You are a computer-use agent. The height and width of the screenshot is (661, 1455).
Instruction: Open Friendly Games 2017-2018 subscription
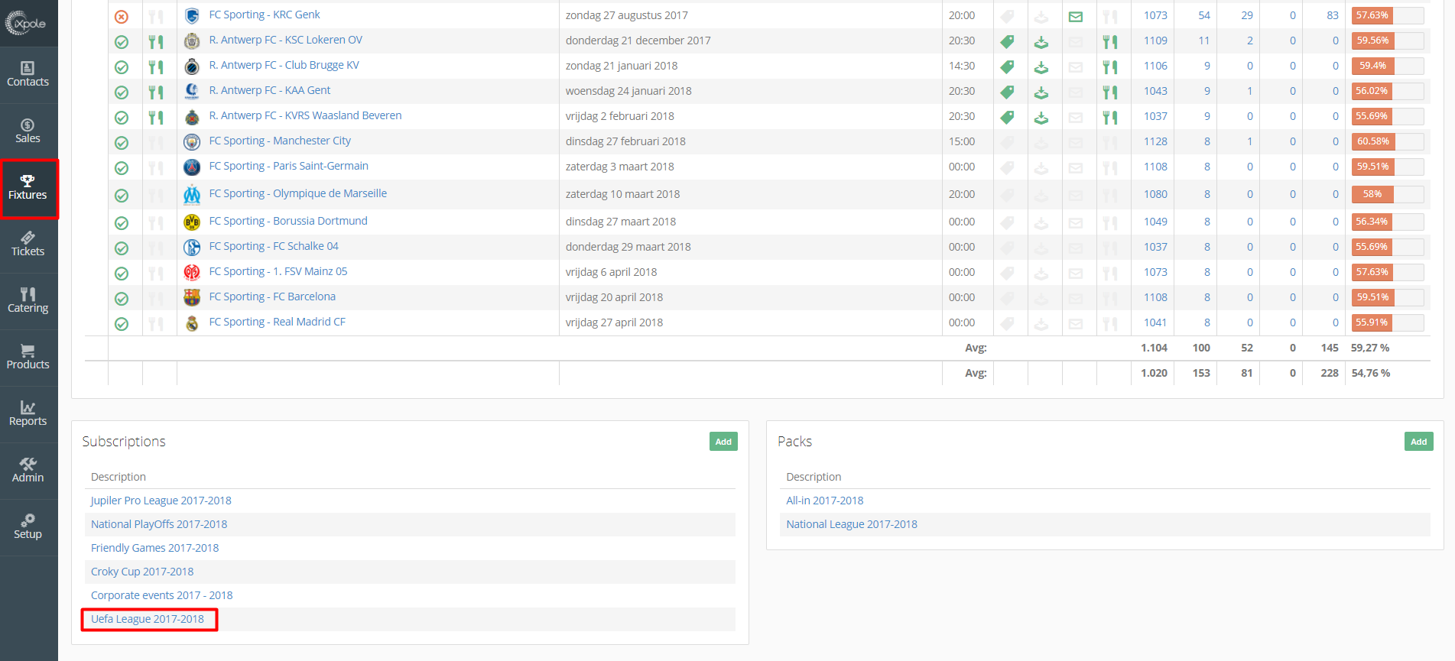point(154,548)
